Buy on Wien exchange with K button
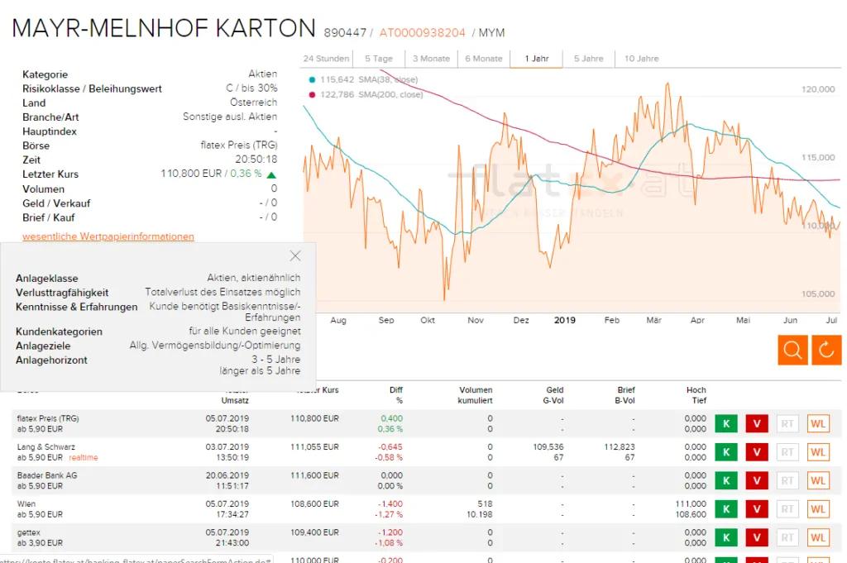 [x=726, y=509]
